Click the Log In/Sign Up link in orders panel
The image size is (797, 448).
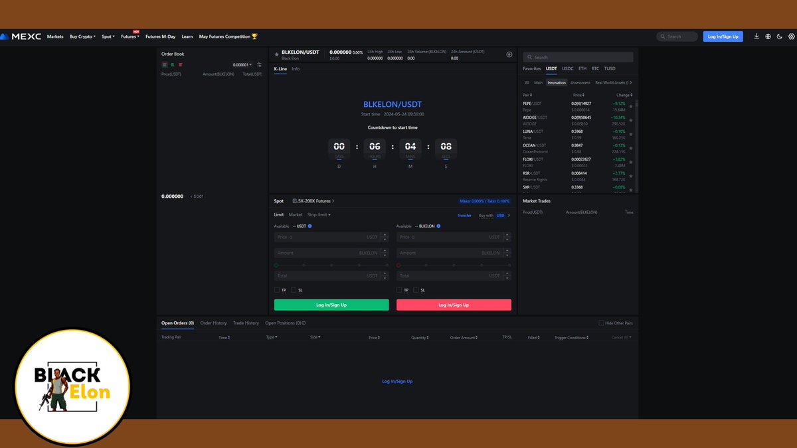pos(397,382)
